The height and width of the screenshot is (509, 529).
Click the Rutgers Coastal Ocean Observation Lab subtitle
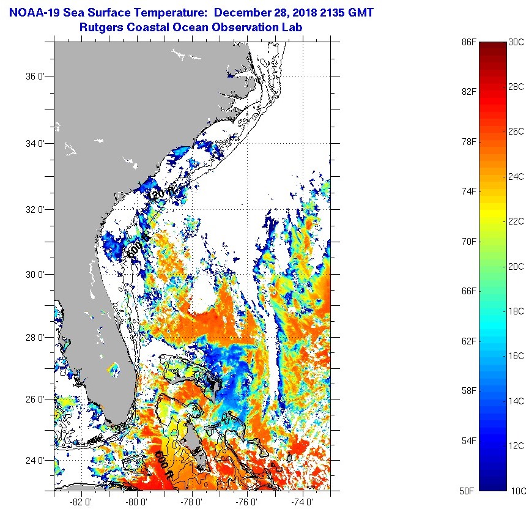(190, 28)
